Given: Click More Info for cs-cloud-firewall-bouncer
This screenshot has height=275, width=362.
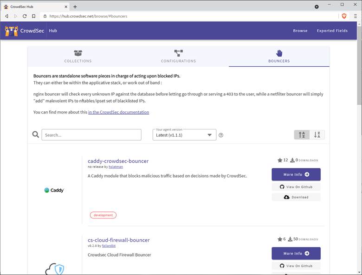Looking at the screenshot, I should coord(296,253).
